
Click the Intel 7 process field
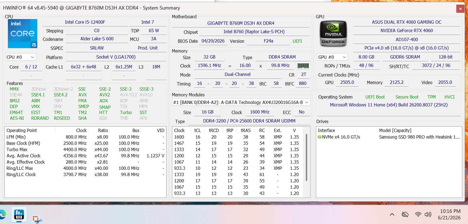[147, 22]
